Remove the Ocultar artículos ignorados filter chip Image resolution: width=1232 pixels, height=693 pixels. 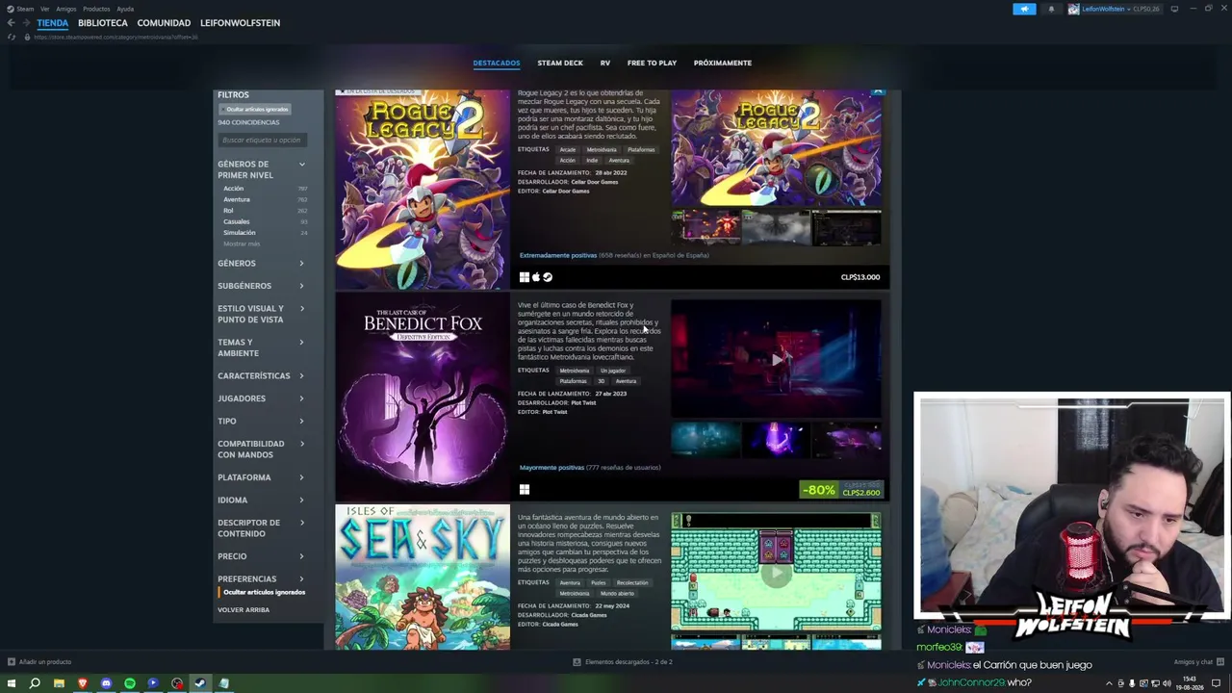point(257,109)
